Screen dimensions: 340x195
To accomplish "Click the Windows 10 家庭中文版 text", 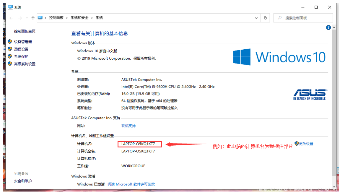I will tap(97, 51).
